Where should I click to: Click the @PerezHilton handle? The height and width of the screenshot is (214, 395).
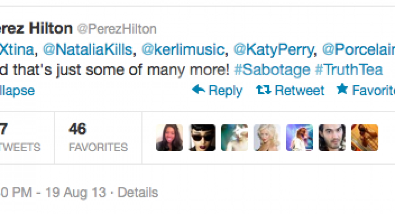coord(117,29)
